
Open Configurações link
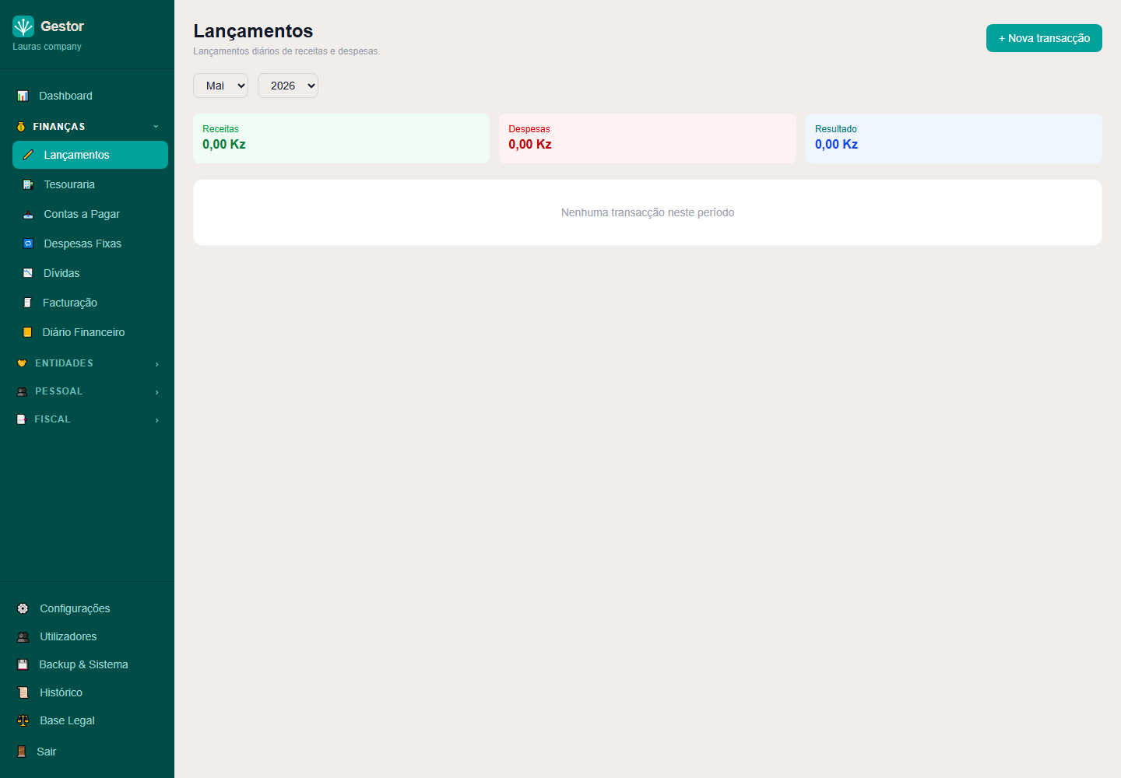[x=87, y=608]
